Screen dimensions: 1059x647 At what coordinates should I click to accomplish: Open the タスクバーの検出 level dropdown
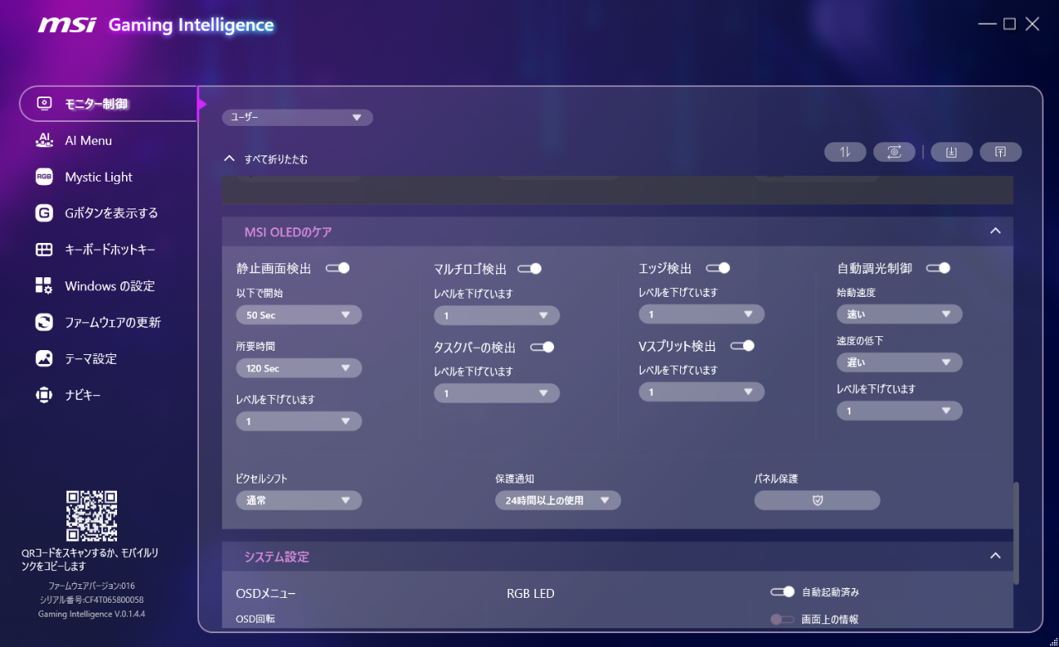[497, 393]
